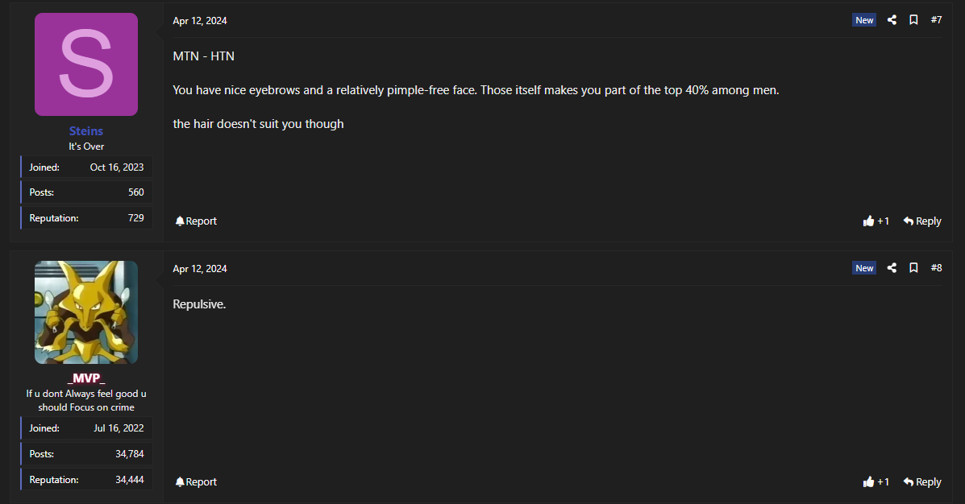This screenshot has width=965, height=504.
Task: Bookmark post #7 by Steins
Action: (913, 20)
